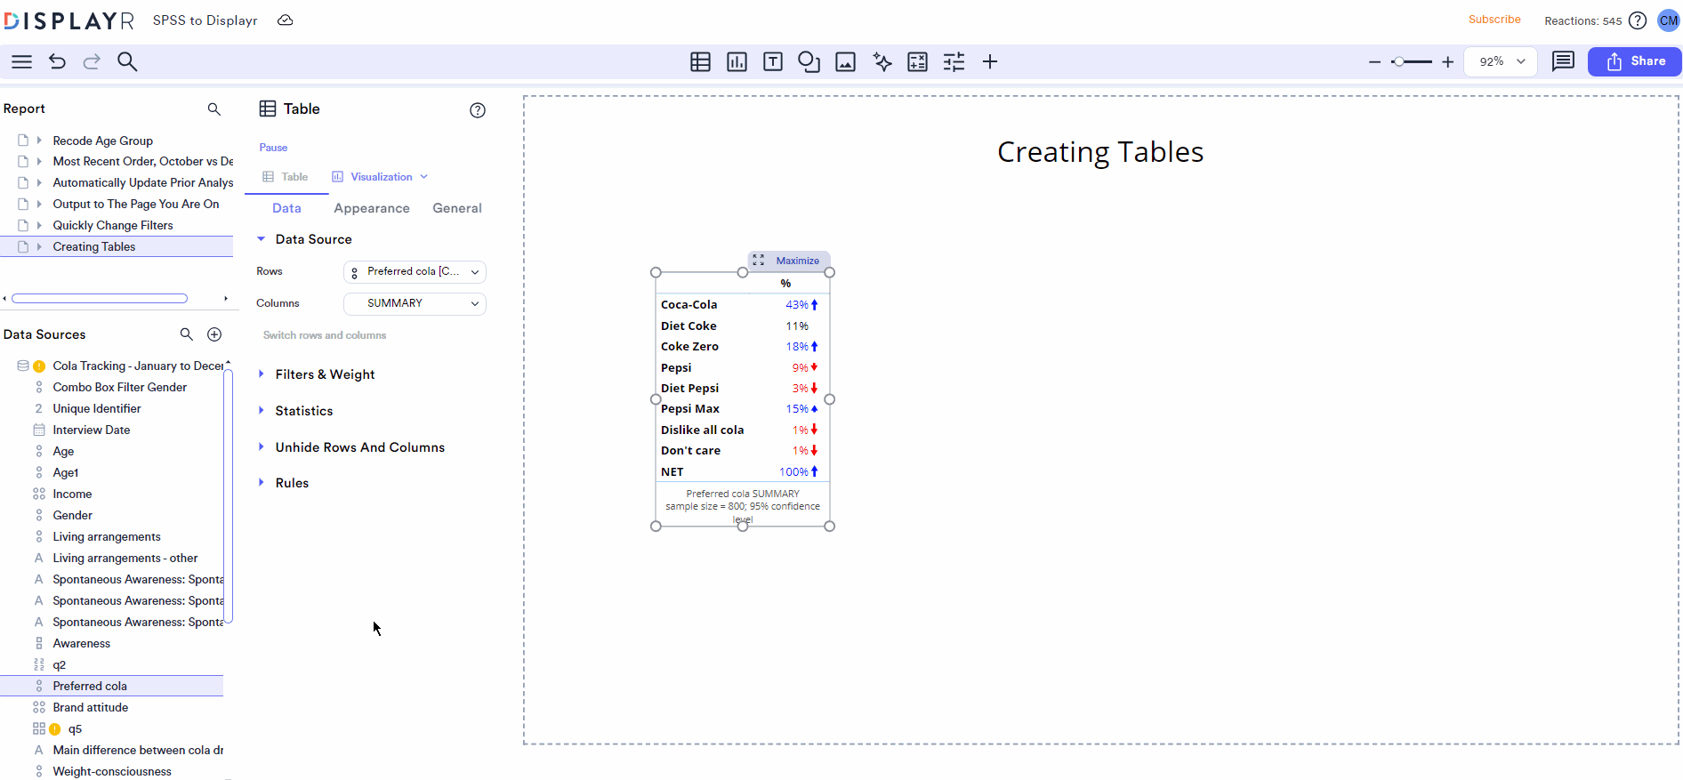
Task: Open the Rows dropdown for Preferred cola
Action: coord(415,272)
